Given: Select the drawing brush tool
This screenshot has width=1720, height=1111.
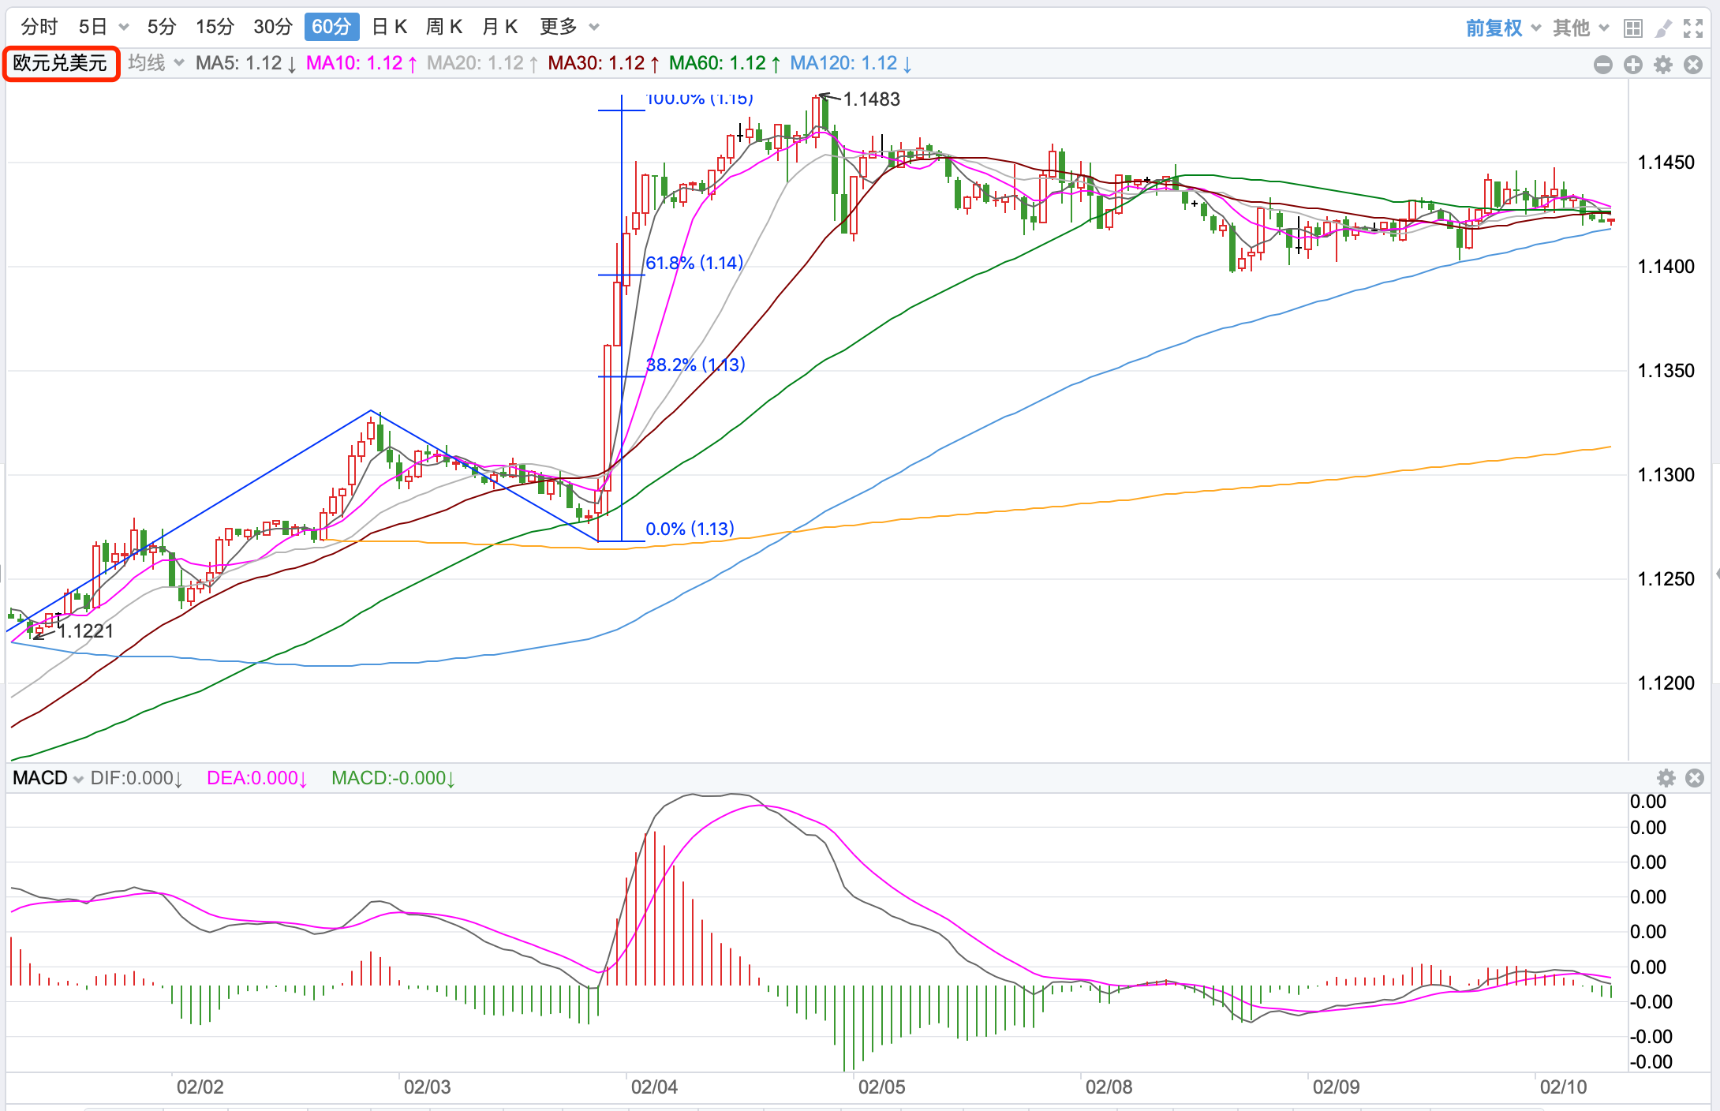Looking at the screenshot, I should tap(1662, 28).
